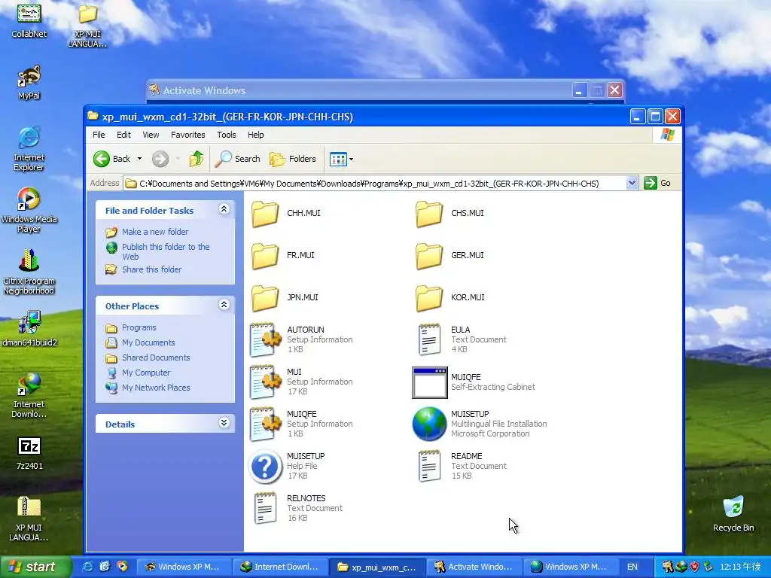The image size is (771, 578).
Task: Select Windows Media Player desktop icon
Action: click(x=29, y=211)
